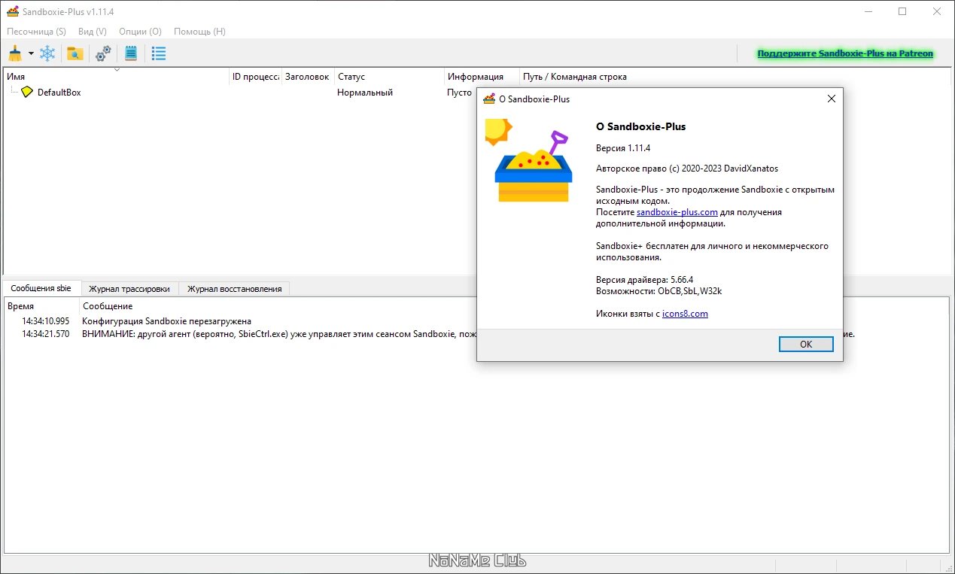Screen dimensions: 955x574
Task: Click the Версия драйвера: 5.66.4 text
Action: (x=644, y=280)
